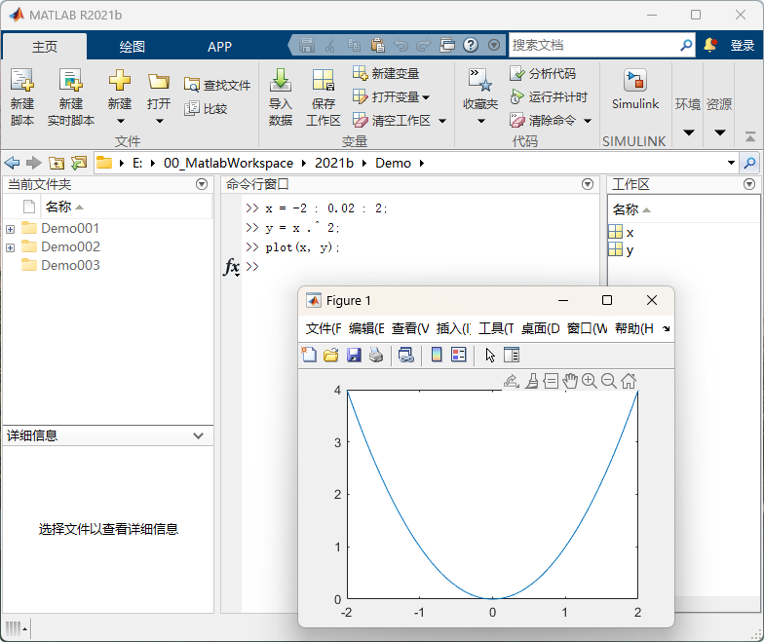Viewport: 764px width, 642px height.
Task: Collapse the Details (详细信息) panel
Action: (198, 435)
